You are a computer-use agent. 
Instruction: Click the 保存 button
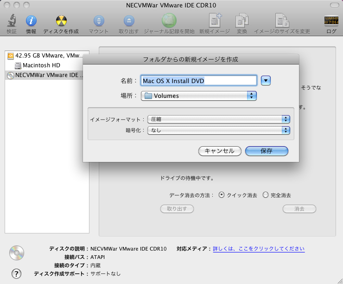click(x=267, y=151)
